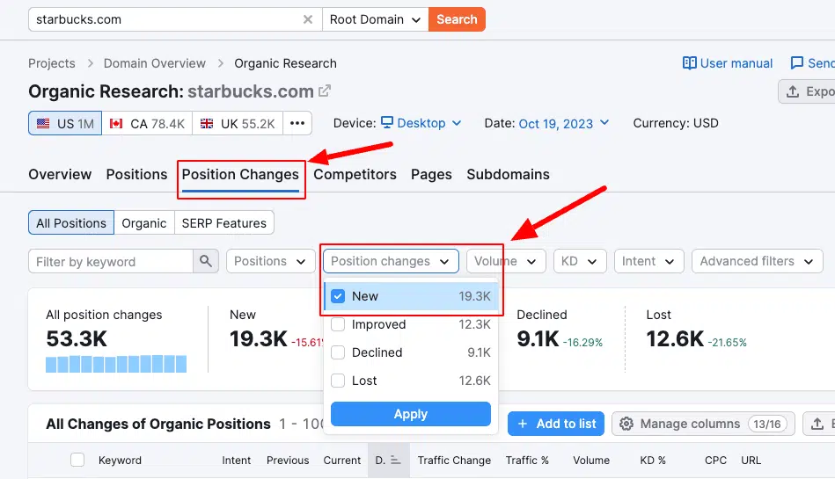The height and width of the screenshot is (479, 835).
Task: Click the User manual book icon
Action: click(690, 63)
